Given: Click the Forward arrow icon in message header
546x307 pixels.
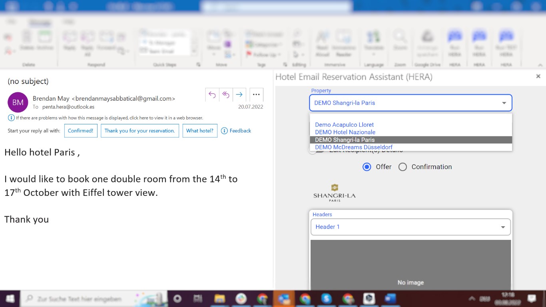Looking at the screenshot, I should (x=239, y=95).
